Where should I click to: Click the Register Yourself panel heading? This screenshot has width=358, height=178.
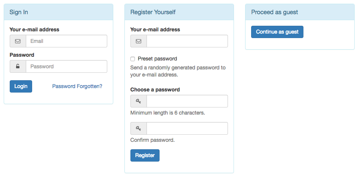(x=153, y=12)
